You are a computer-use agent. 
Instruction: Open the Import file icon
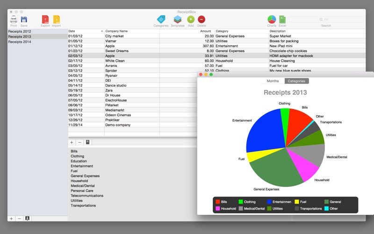(x=56, y=19)
